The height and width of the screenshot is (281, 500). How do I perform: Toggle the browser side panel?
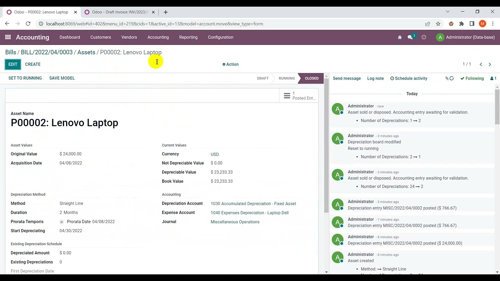click(472, 24)
